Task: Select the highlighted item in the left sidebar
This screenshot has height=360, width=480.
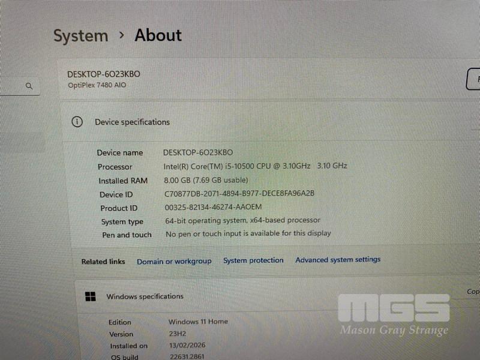Action: point(21,142)
